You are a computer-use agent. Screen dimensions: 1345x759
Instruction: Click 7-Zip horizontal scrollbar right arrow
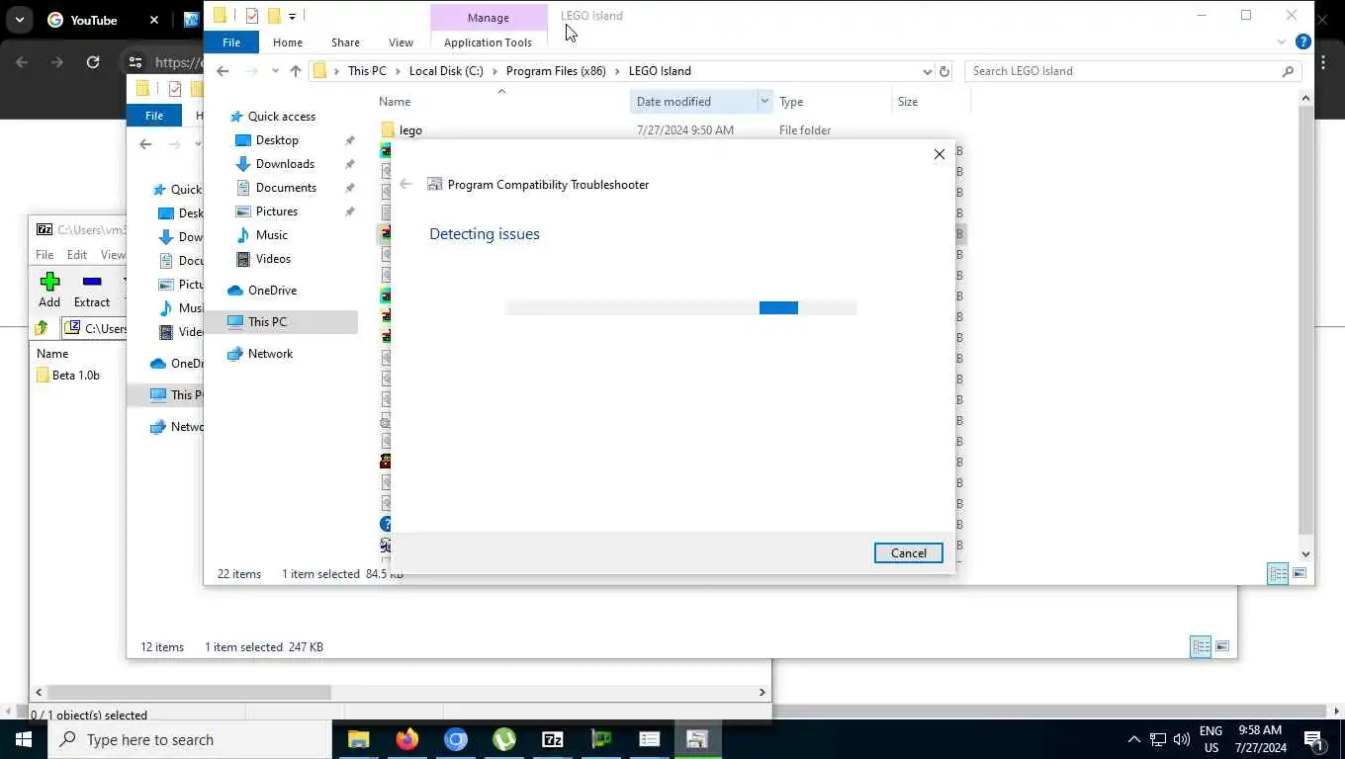click(762, 693)
